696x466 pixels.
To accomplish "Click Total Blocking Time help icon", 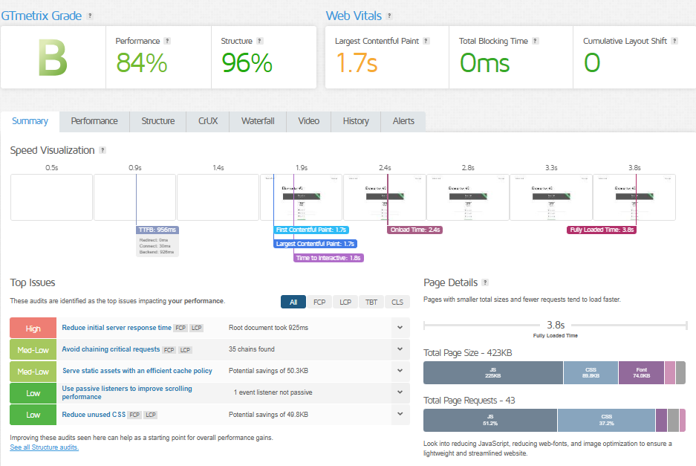I will 536,42.
